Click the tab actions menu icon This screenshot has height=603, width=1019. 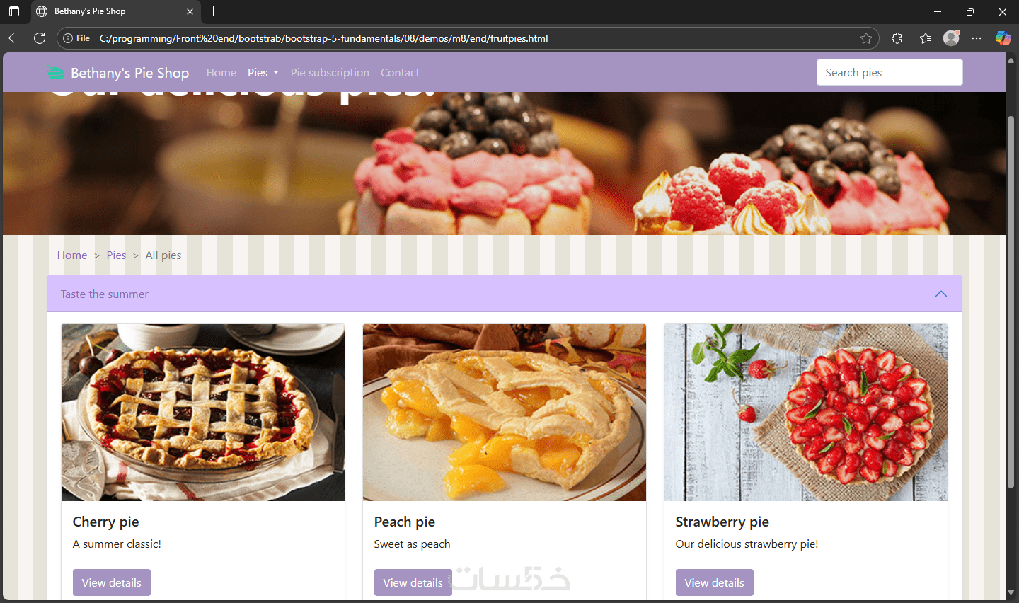(x=14, y=11)
